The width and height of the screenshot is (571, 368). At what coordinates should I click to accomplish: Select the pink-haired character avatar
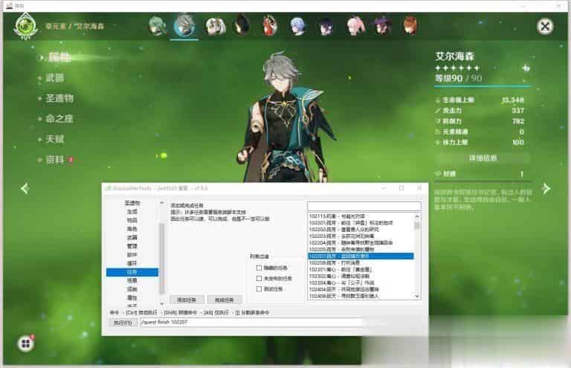point(355,26)
